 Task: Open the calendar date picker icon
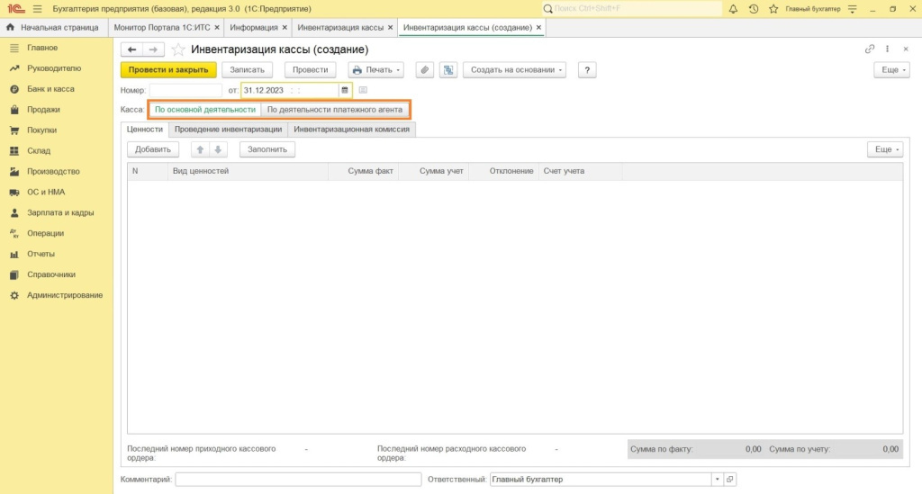pyautogui.click(x=345, y=91)
